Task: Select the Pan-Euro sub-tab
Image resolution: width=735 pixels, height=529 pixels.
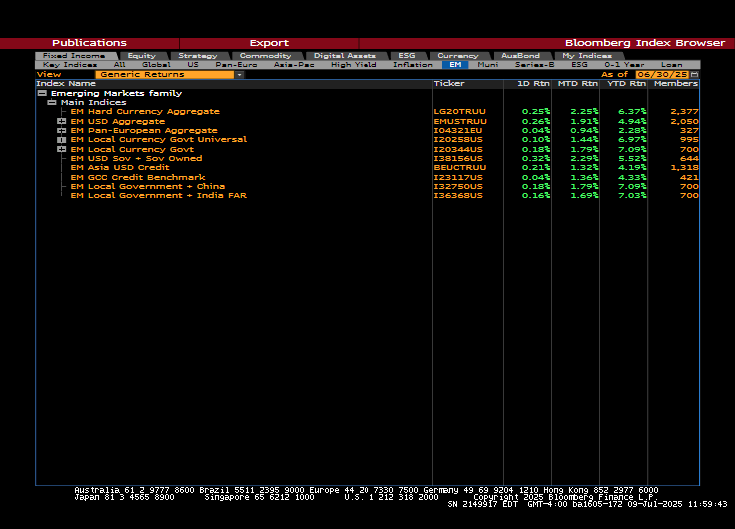Action: pos(236,65)
